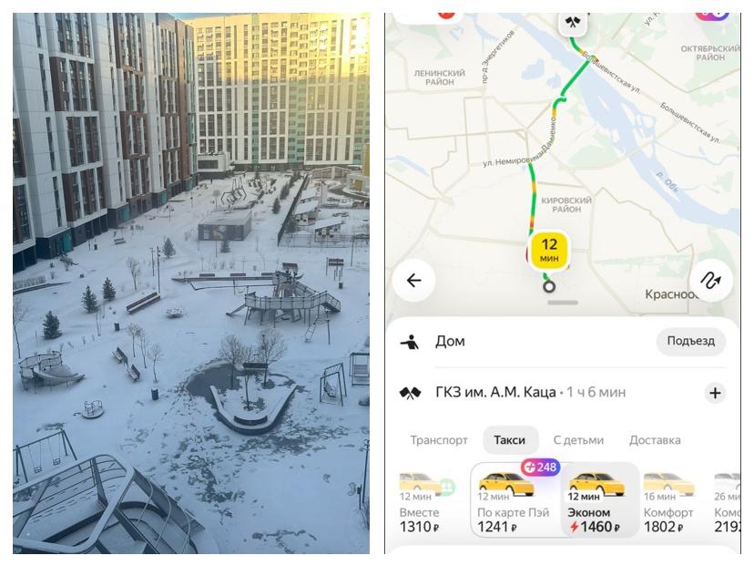Image resolution: width=754 pixels, height=566 pixels.
Task: Tap the back arrow button on the map
Action: pyautogui.click(x=414, y=280)
